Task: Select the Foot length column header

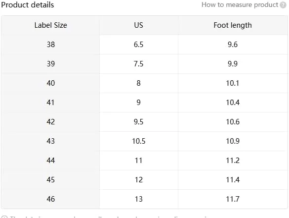Action: (233, 25)
